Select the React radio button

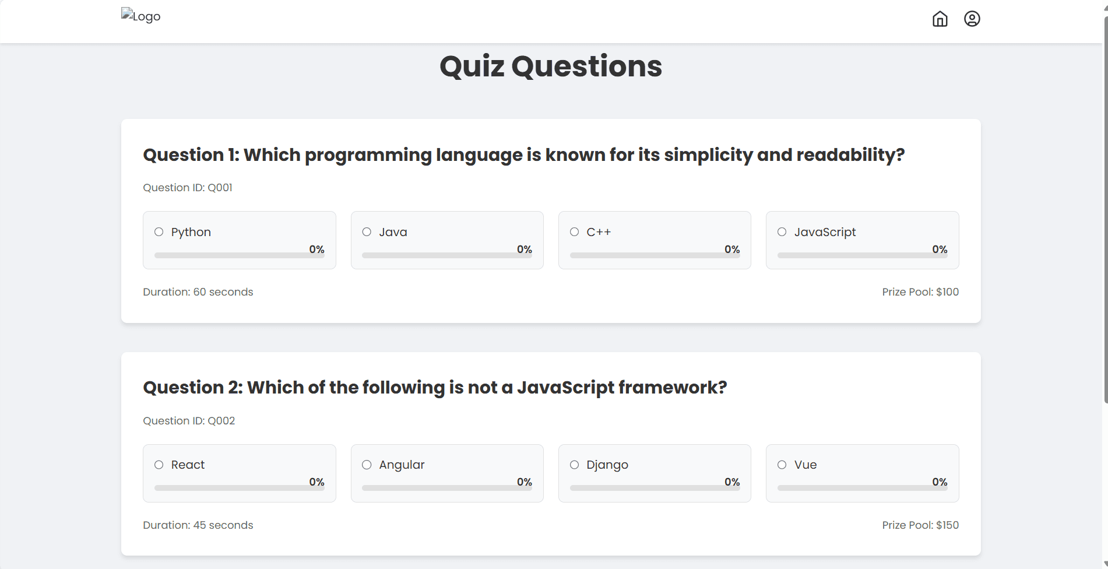click(x=159, y=465)
